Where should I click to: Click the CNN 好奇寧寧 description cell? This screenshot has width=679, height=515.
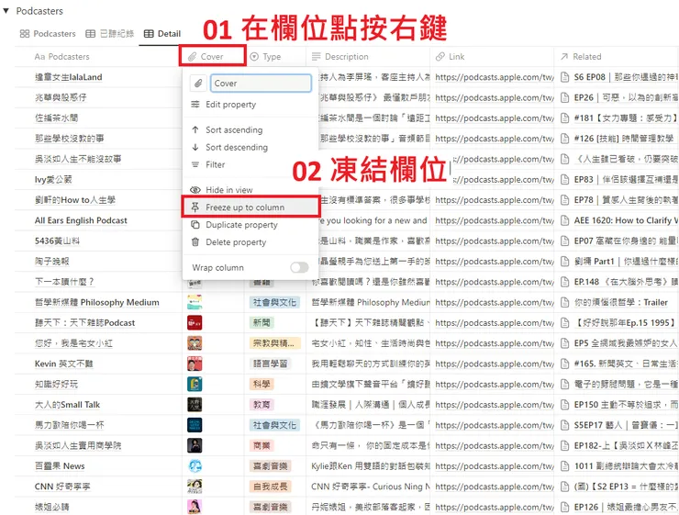[368, 487]
